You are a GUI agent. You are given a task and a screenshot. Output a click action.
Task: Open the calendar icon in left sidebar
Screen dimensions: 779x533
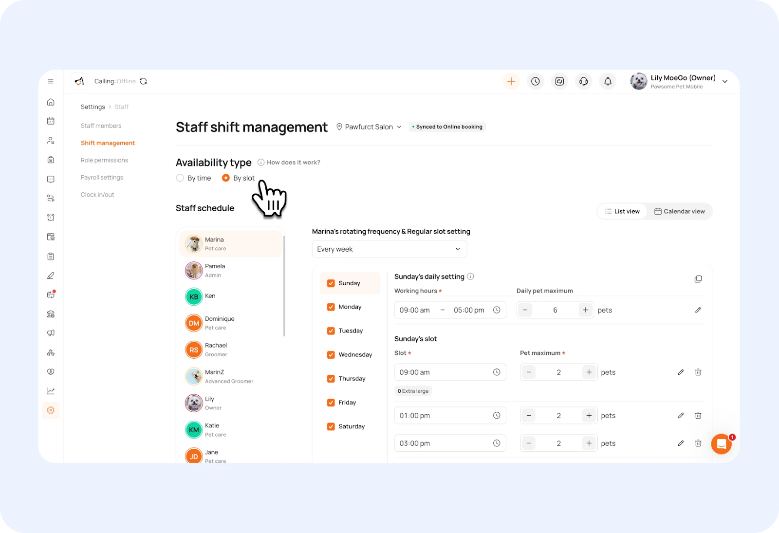[51, 121]
